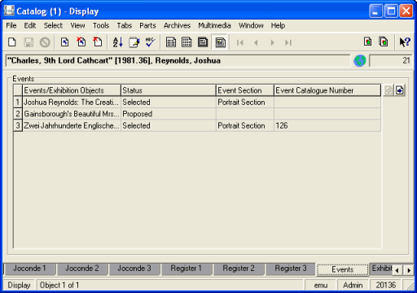The width and height of the screenshot is (417, 293).
Task: Click the Object 1 of 1 status text
Action: pyautogui.click(x=59, y=285)
